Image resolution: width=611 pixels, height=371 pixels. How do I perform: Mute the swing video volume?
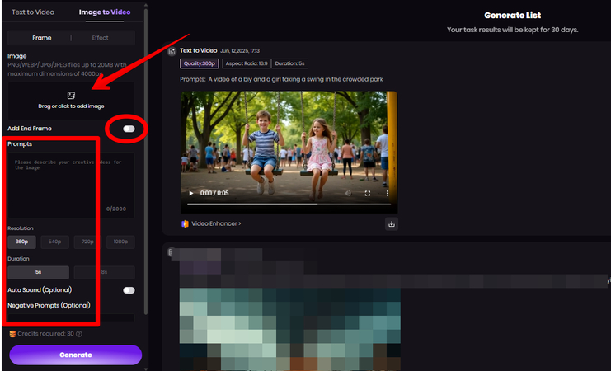(x=348, y=193)
